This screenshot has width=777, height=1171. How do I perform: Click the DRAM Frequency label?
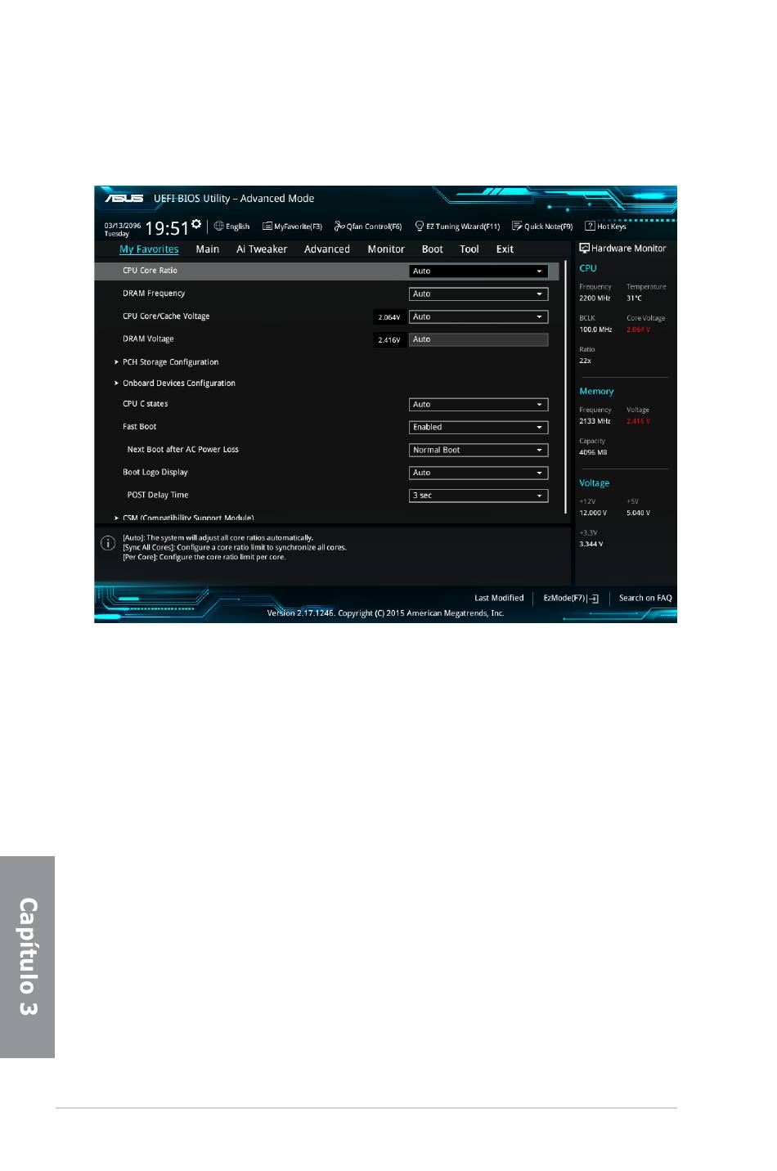154,294
